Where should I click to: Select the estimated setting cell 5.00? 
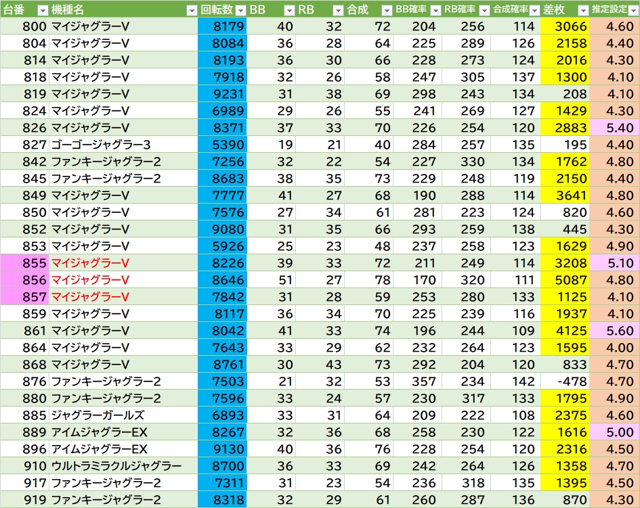click(615, 432)
